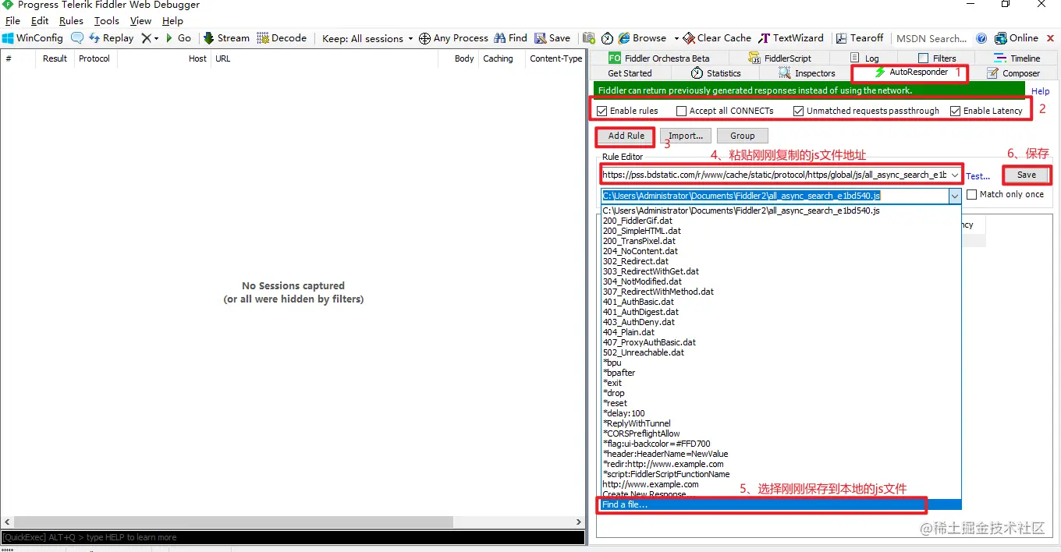This screenshot has width=1061, height=552.
Task: Replay the selected sessions
Action: click(111, 37)
